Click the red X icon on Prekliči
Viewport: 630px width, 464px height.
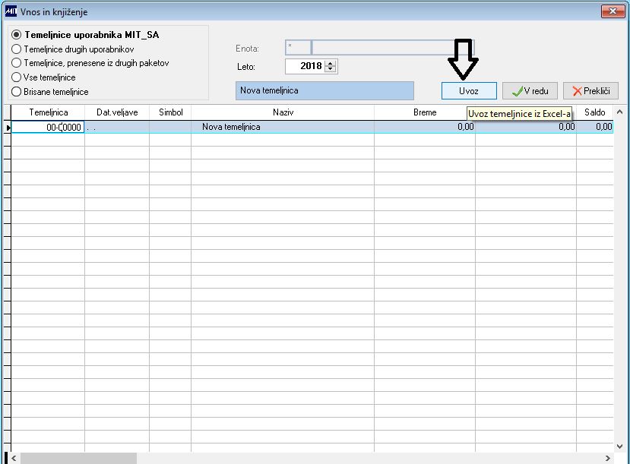pyautogui.click(x=577, y=91)
